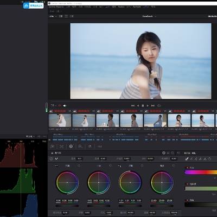217x217 pixels.
Task: Click the master slider below the Gain wheel
Action: point(130,206)
